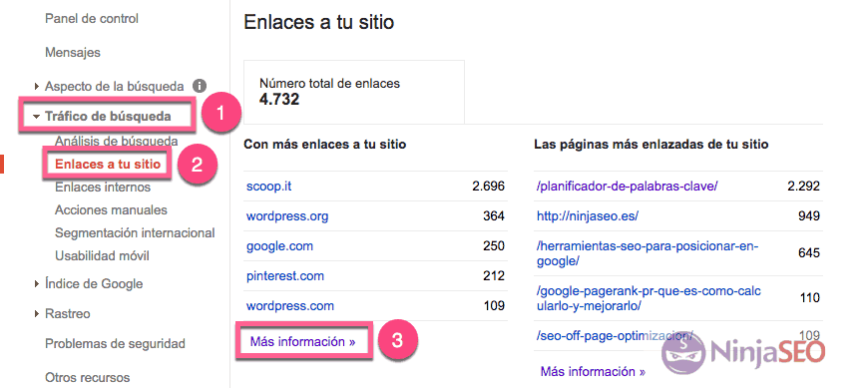Open Mensajes in sidebar
The height and width of the screenshot is (388, 868).
[73, 53]
